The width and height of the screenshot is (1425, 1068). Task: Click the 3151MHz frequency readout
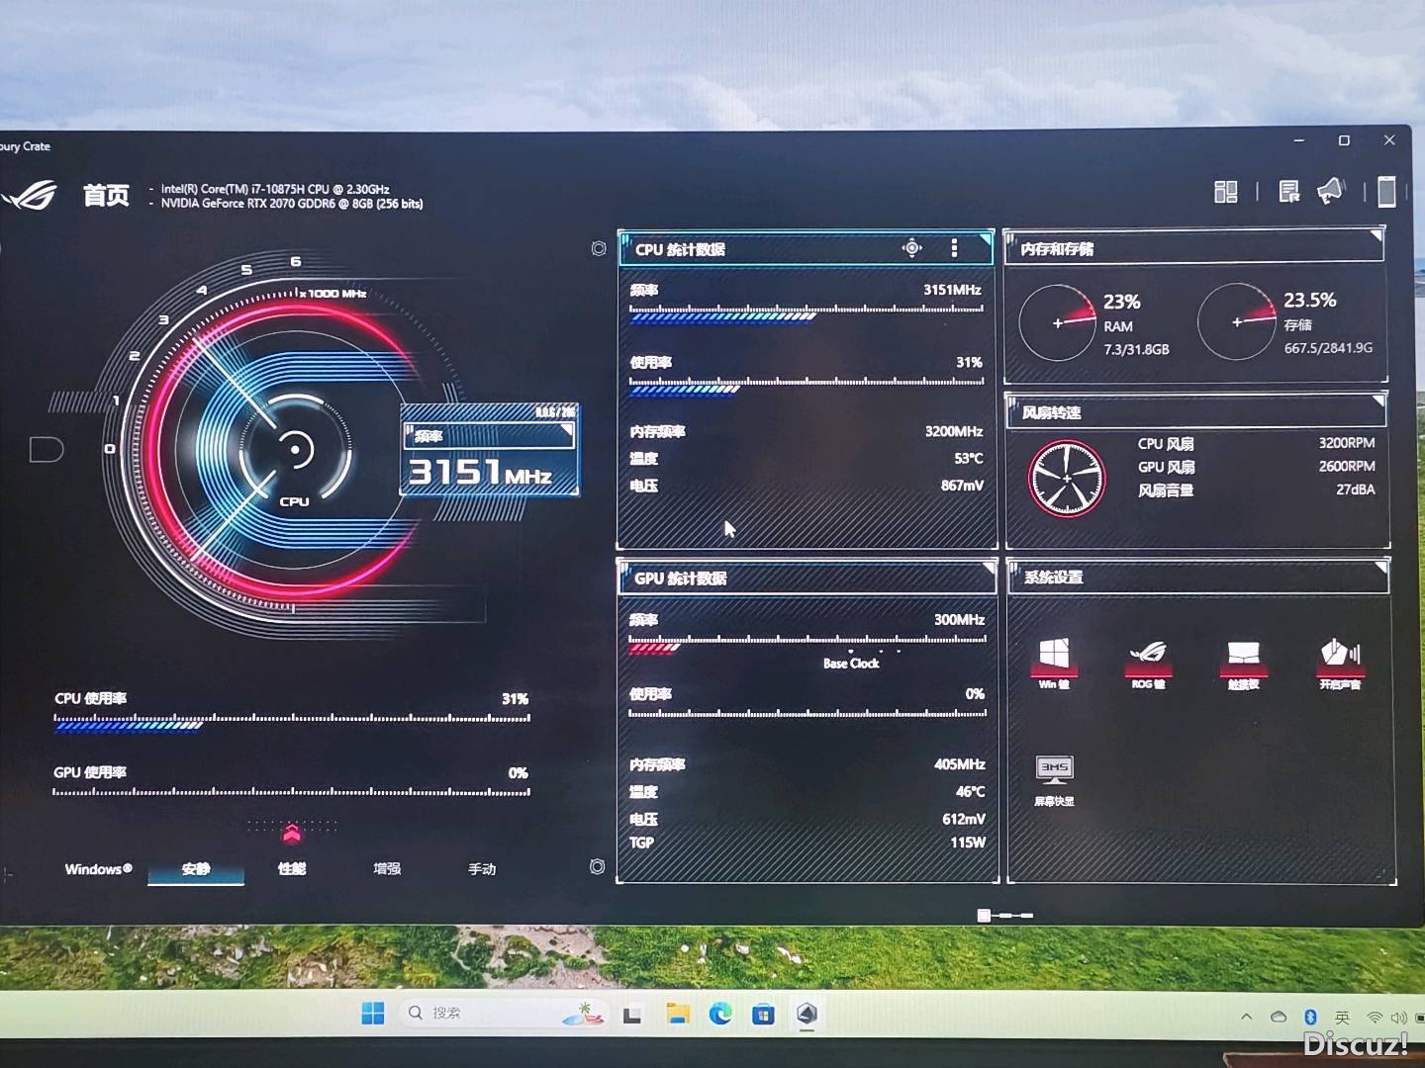480,473
